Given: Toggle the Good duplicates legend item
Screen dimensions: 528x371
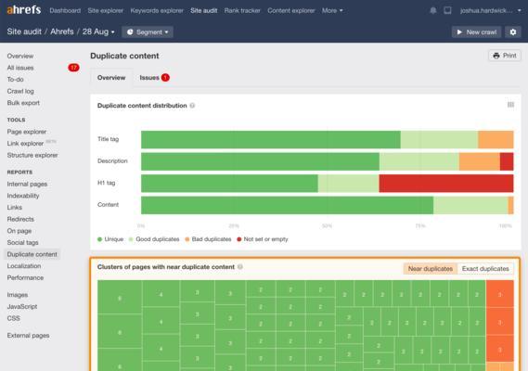Looking at the screenshot, I should point(154,239).
